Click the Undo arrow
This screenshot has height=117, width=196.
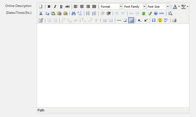click(x=117, y=13)
